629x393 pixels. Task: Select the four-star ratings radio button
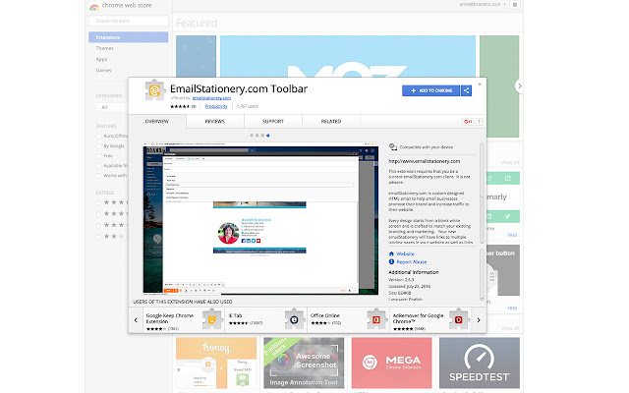coord(98,214)
